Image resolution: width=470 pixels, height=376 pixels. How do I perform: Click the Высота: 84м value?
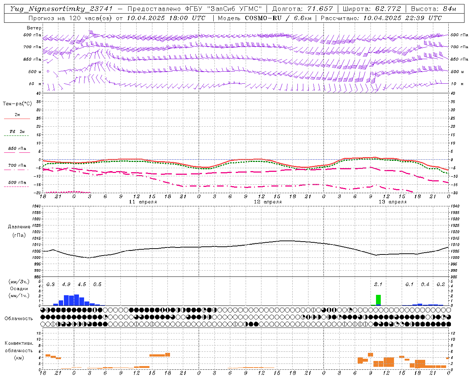(x=434, y=9)
